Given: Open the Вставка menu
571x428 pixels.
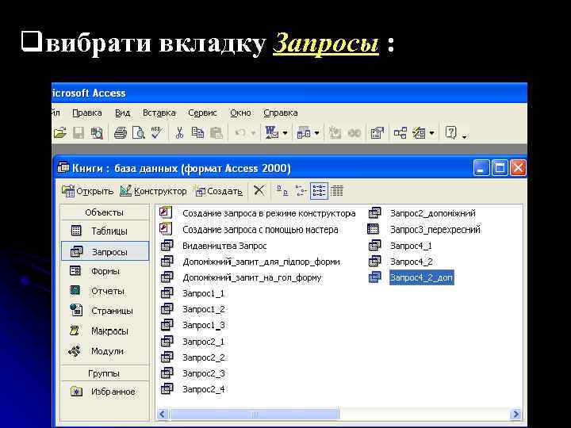Looking at the screenshot, I should click(x=159, y=113).
